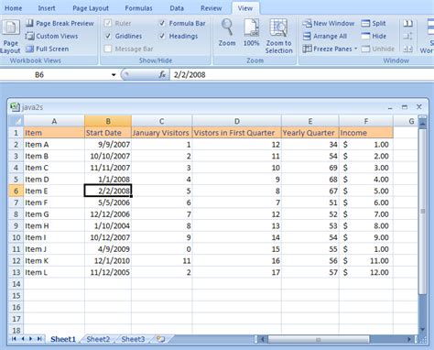
Task: Select cell containing Item A
Action: 54,145
